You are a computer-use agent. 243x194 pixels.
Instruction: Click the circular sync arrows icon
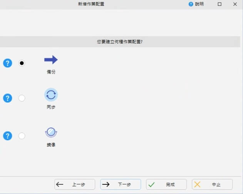pyautogui.click(x=51, y=95)
